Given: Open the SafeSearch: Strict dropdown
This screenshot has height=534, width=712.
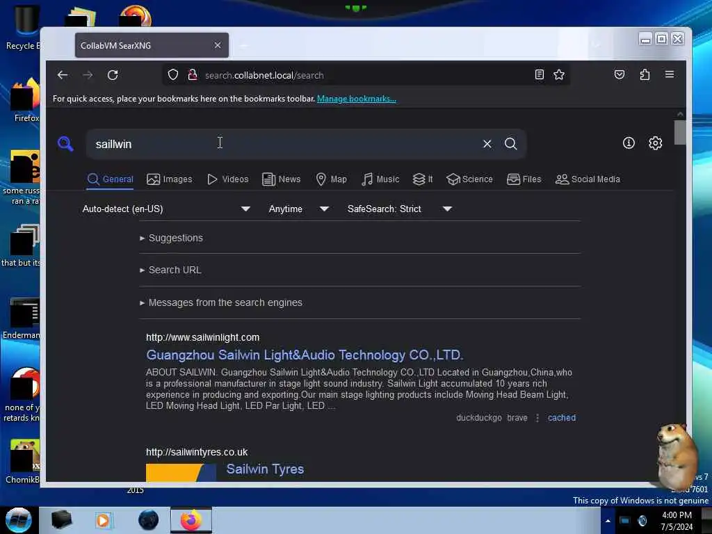Looking at the screenshot, I should (399, 209).
